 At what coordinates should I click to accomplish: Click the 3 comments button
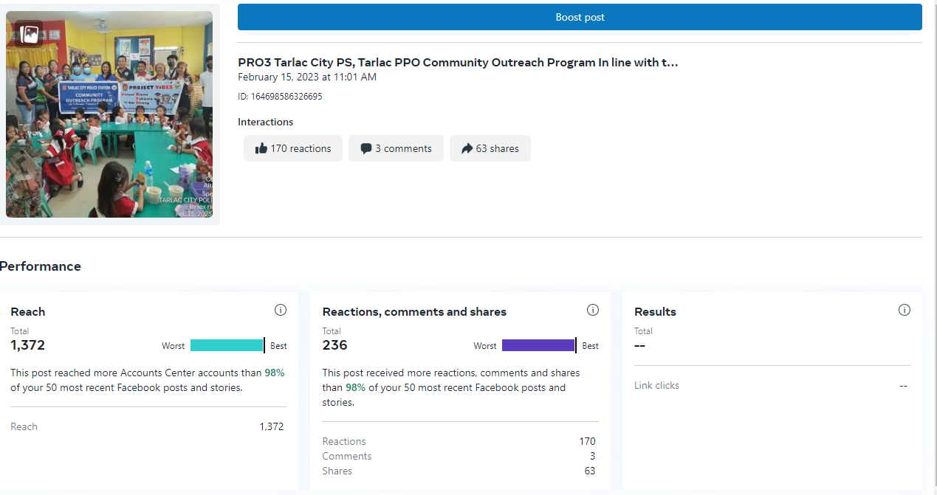(x=396, y=148)
